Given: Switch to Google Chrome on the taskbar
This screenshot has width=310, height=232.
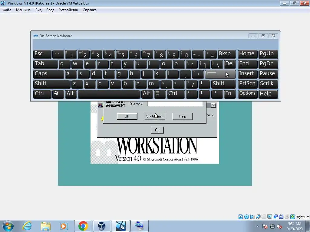Looking at the screenshot, I should 83,226.
